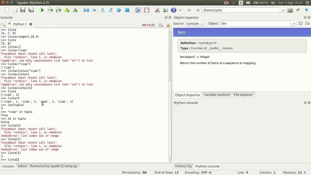Switch to the Variable explorer tab

217,95
